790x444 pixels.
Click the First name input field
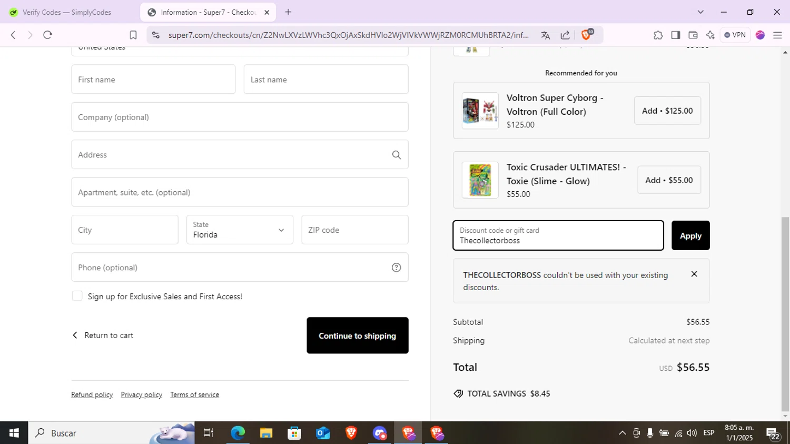153,80
